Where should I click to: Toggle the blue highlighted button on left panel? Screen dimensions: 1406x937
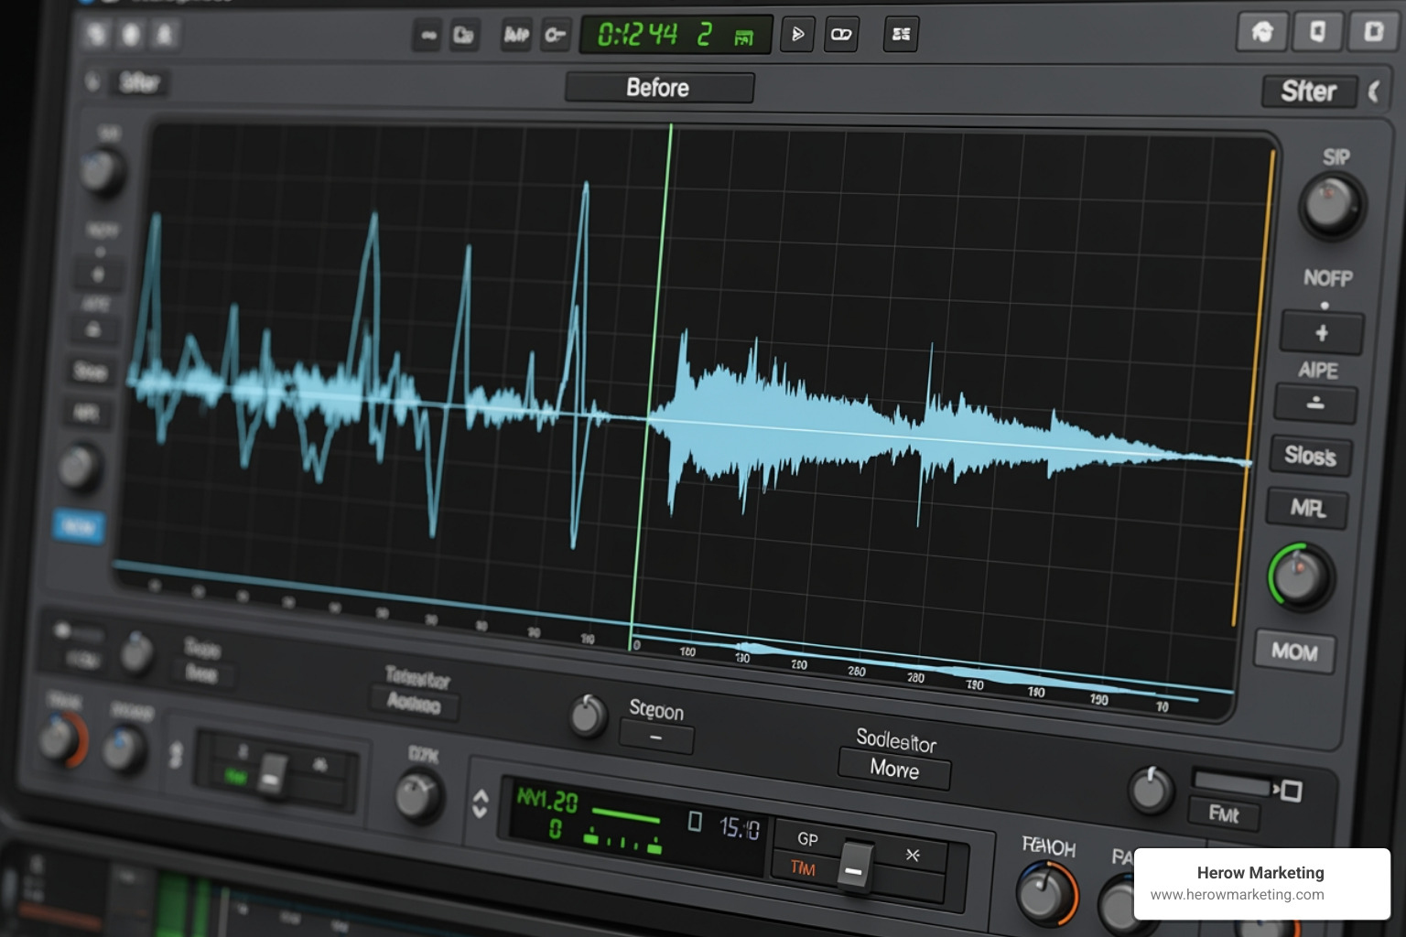pos(79,526)
